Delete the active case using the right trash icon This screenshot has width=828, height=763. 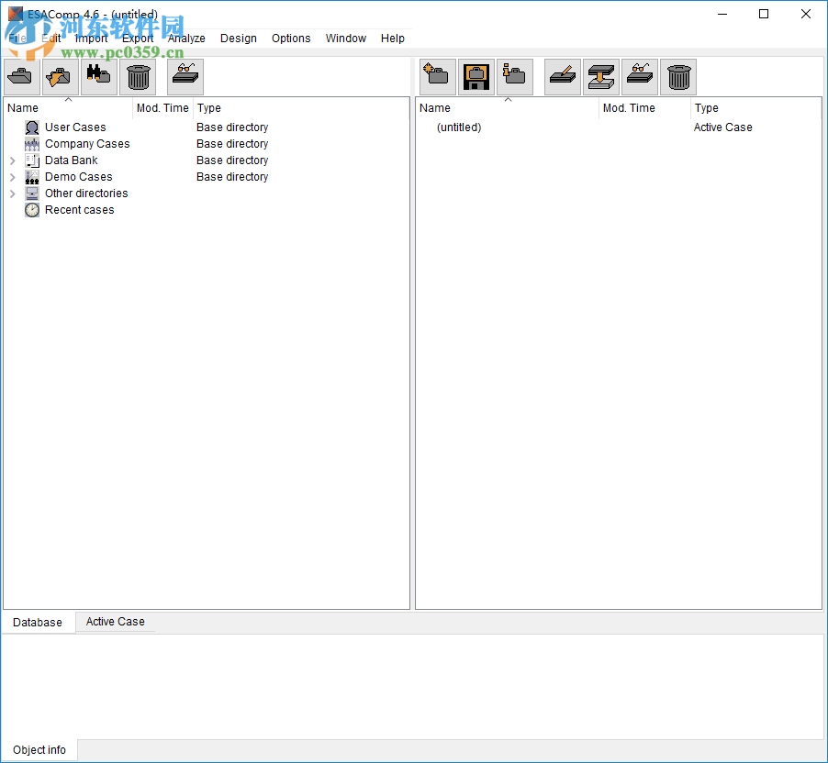pos(678,76)
